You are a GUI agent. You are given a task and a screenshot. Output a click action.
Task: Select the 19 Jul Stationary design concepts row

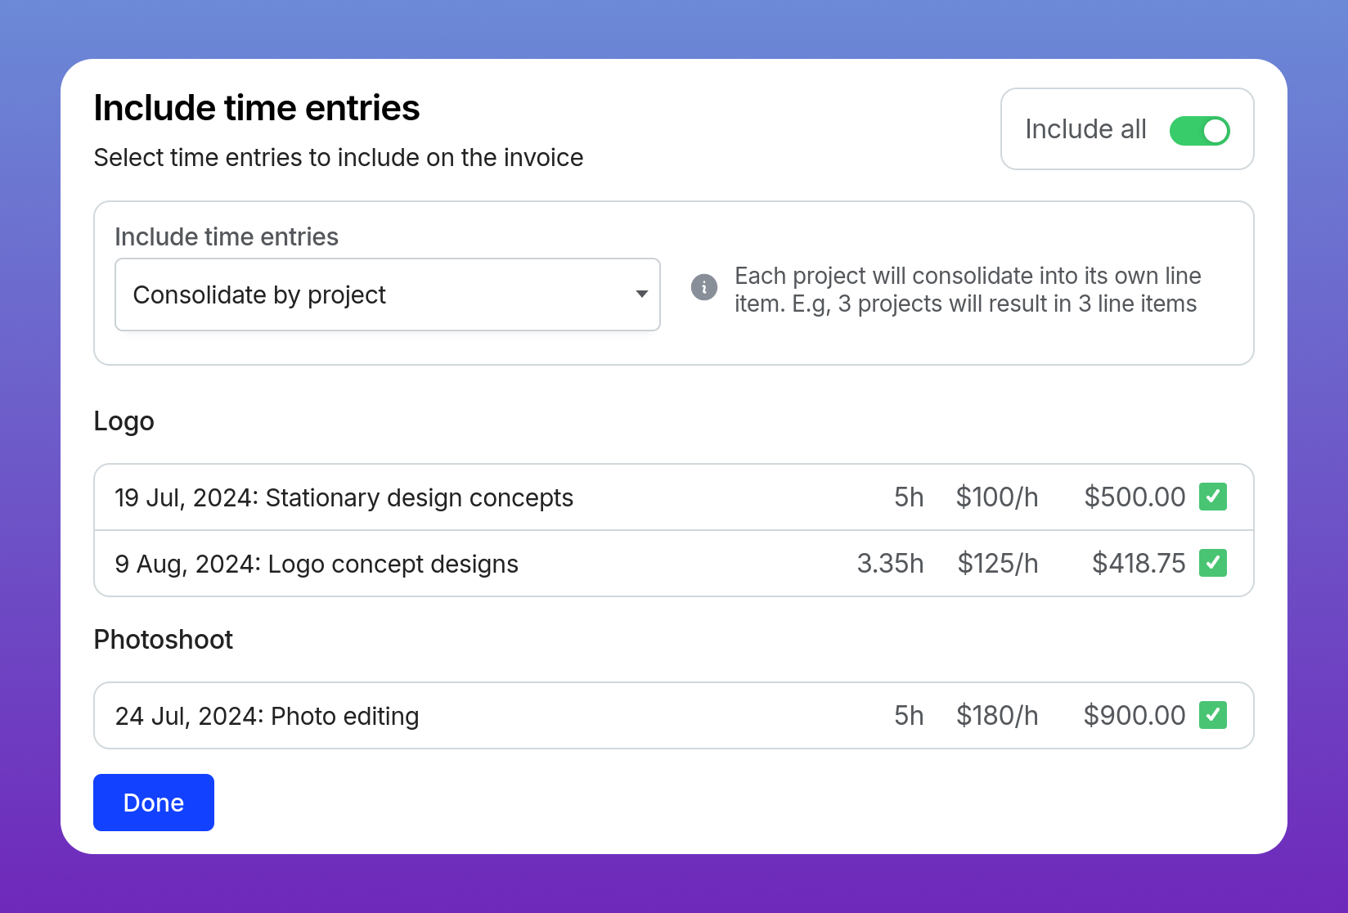(674, 497)
